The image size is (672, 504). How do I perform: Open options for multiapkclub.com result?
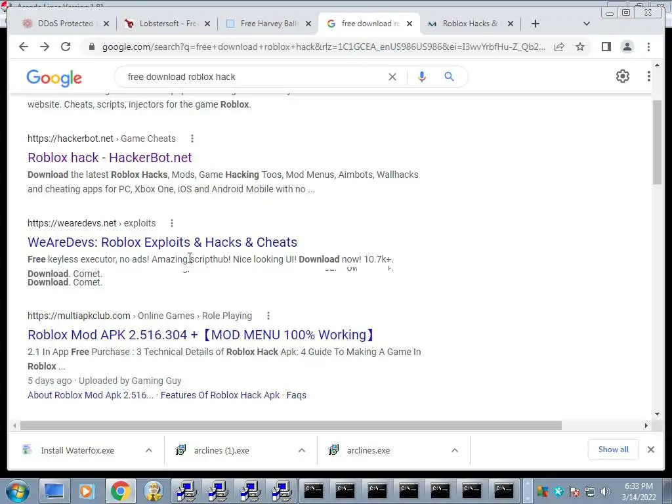pyautogui.click(x=268, y=316)
